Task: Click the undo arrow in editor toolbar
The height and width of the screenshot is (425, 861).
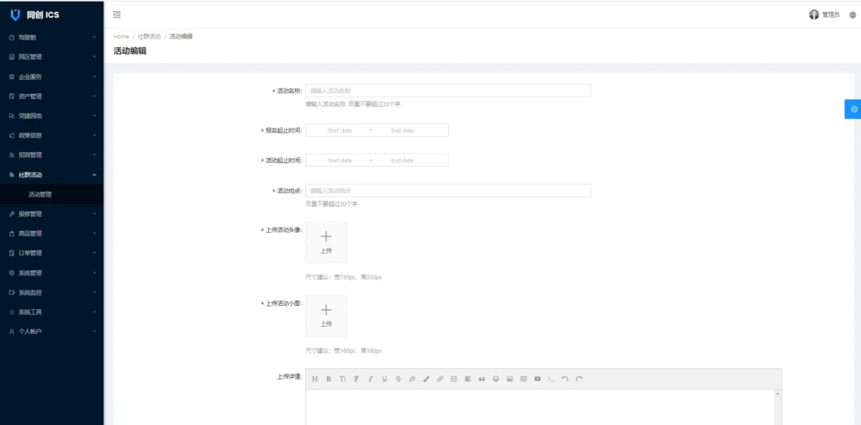Action: click(565, 379)
